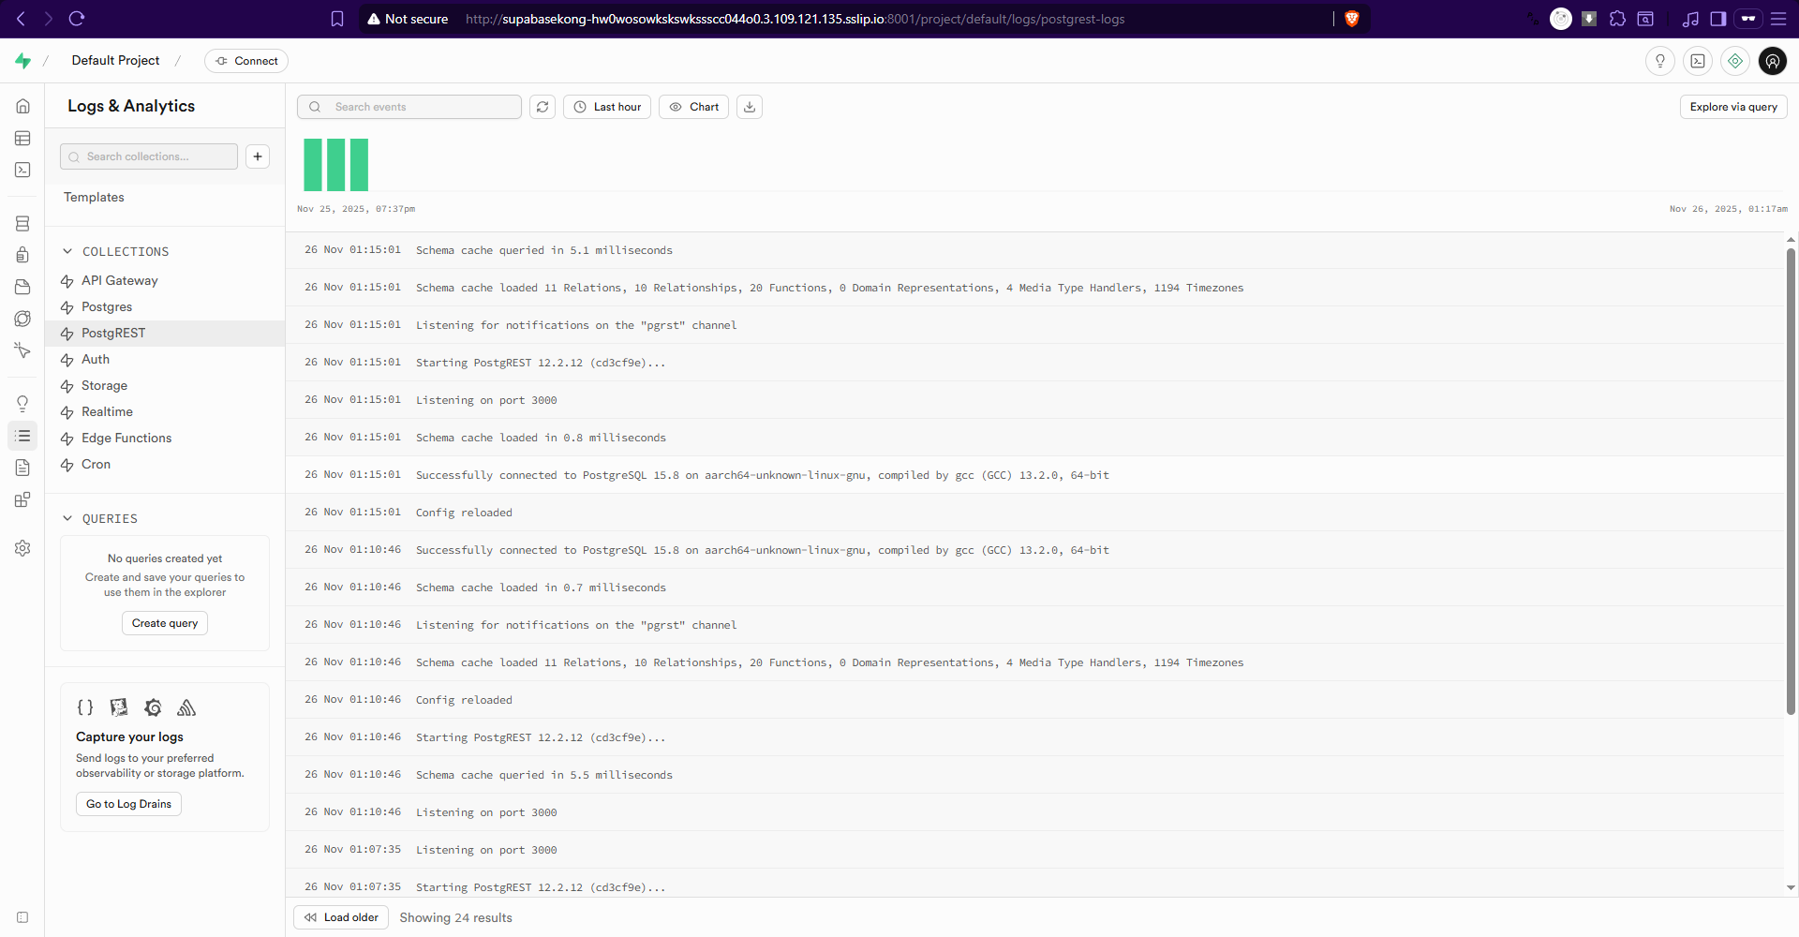Click the Connect button
Screen dimensions: 1799x937
click(x=246, y=61)
